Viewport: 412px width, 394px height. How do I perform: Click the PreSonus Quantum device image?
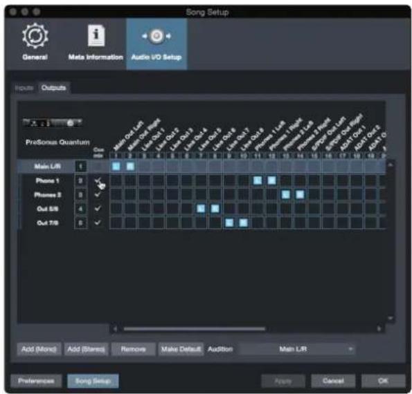tap(53, 122)
